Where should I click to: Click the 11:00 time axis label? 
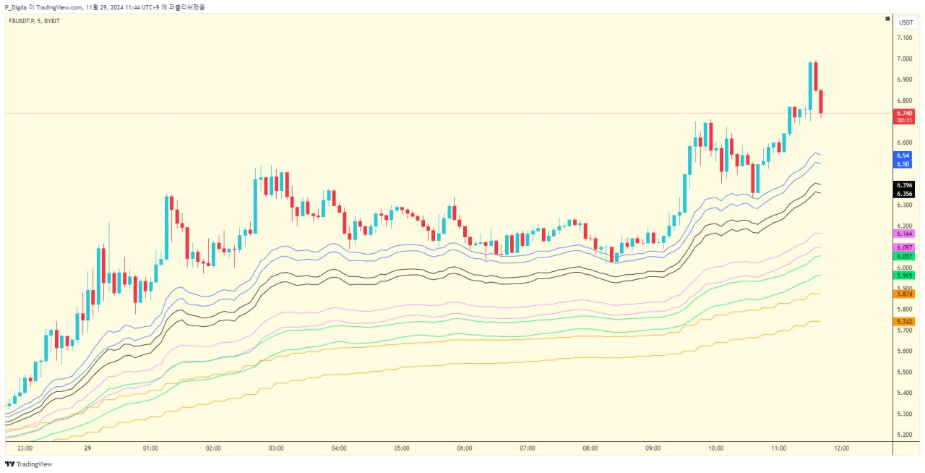coord(779,448)
